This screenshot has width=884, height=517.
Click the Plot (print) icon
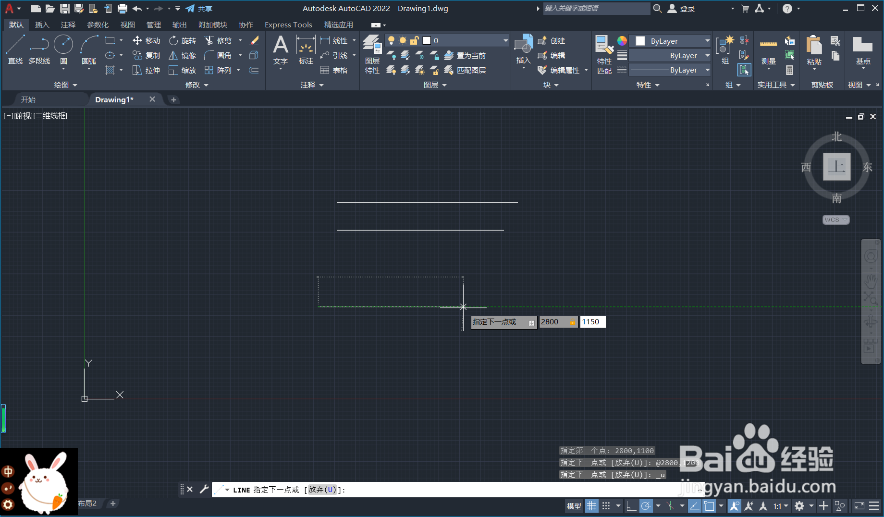pos(123,9)
